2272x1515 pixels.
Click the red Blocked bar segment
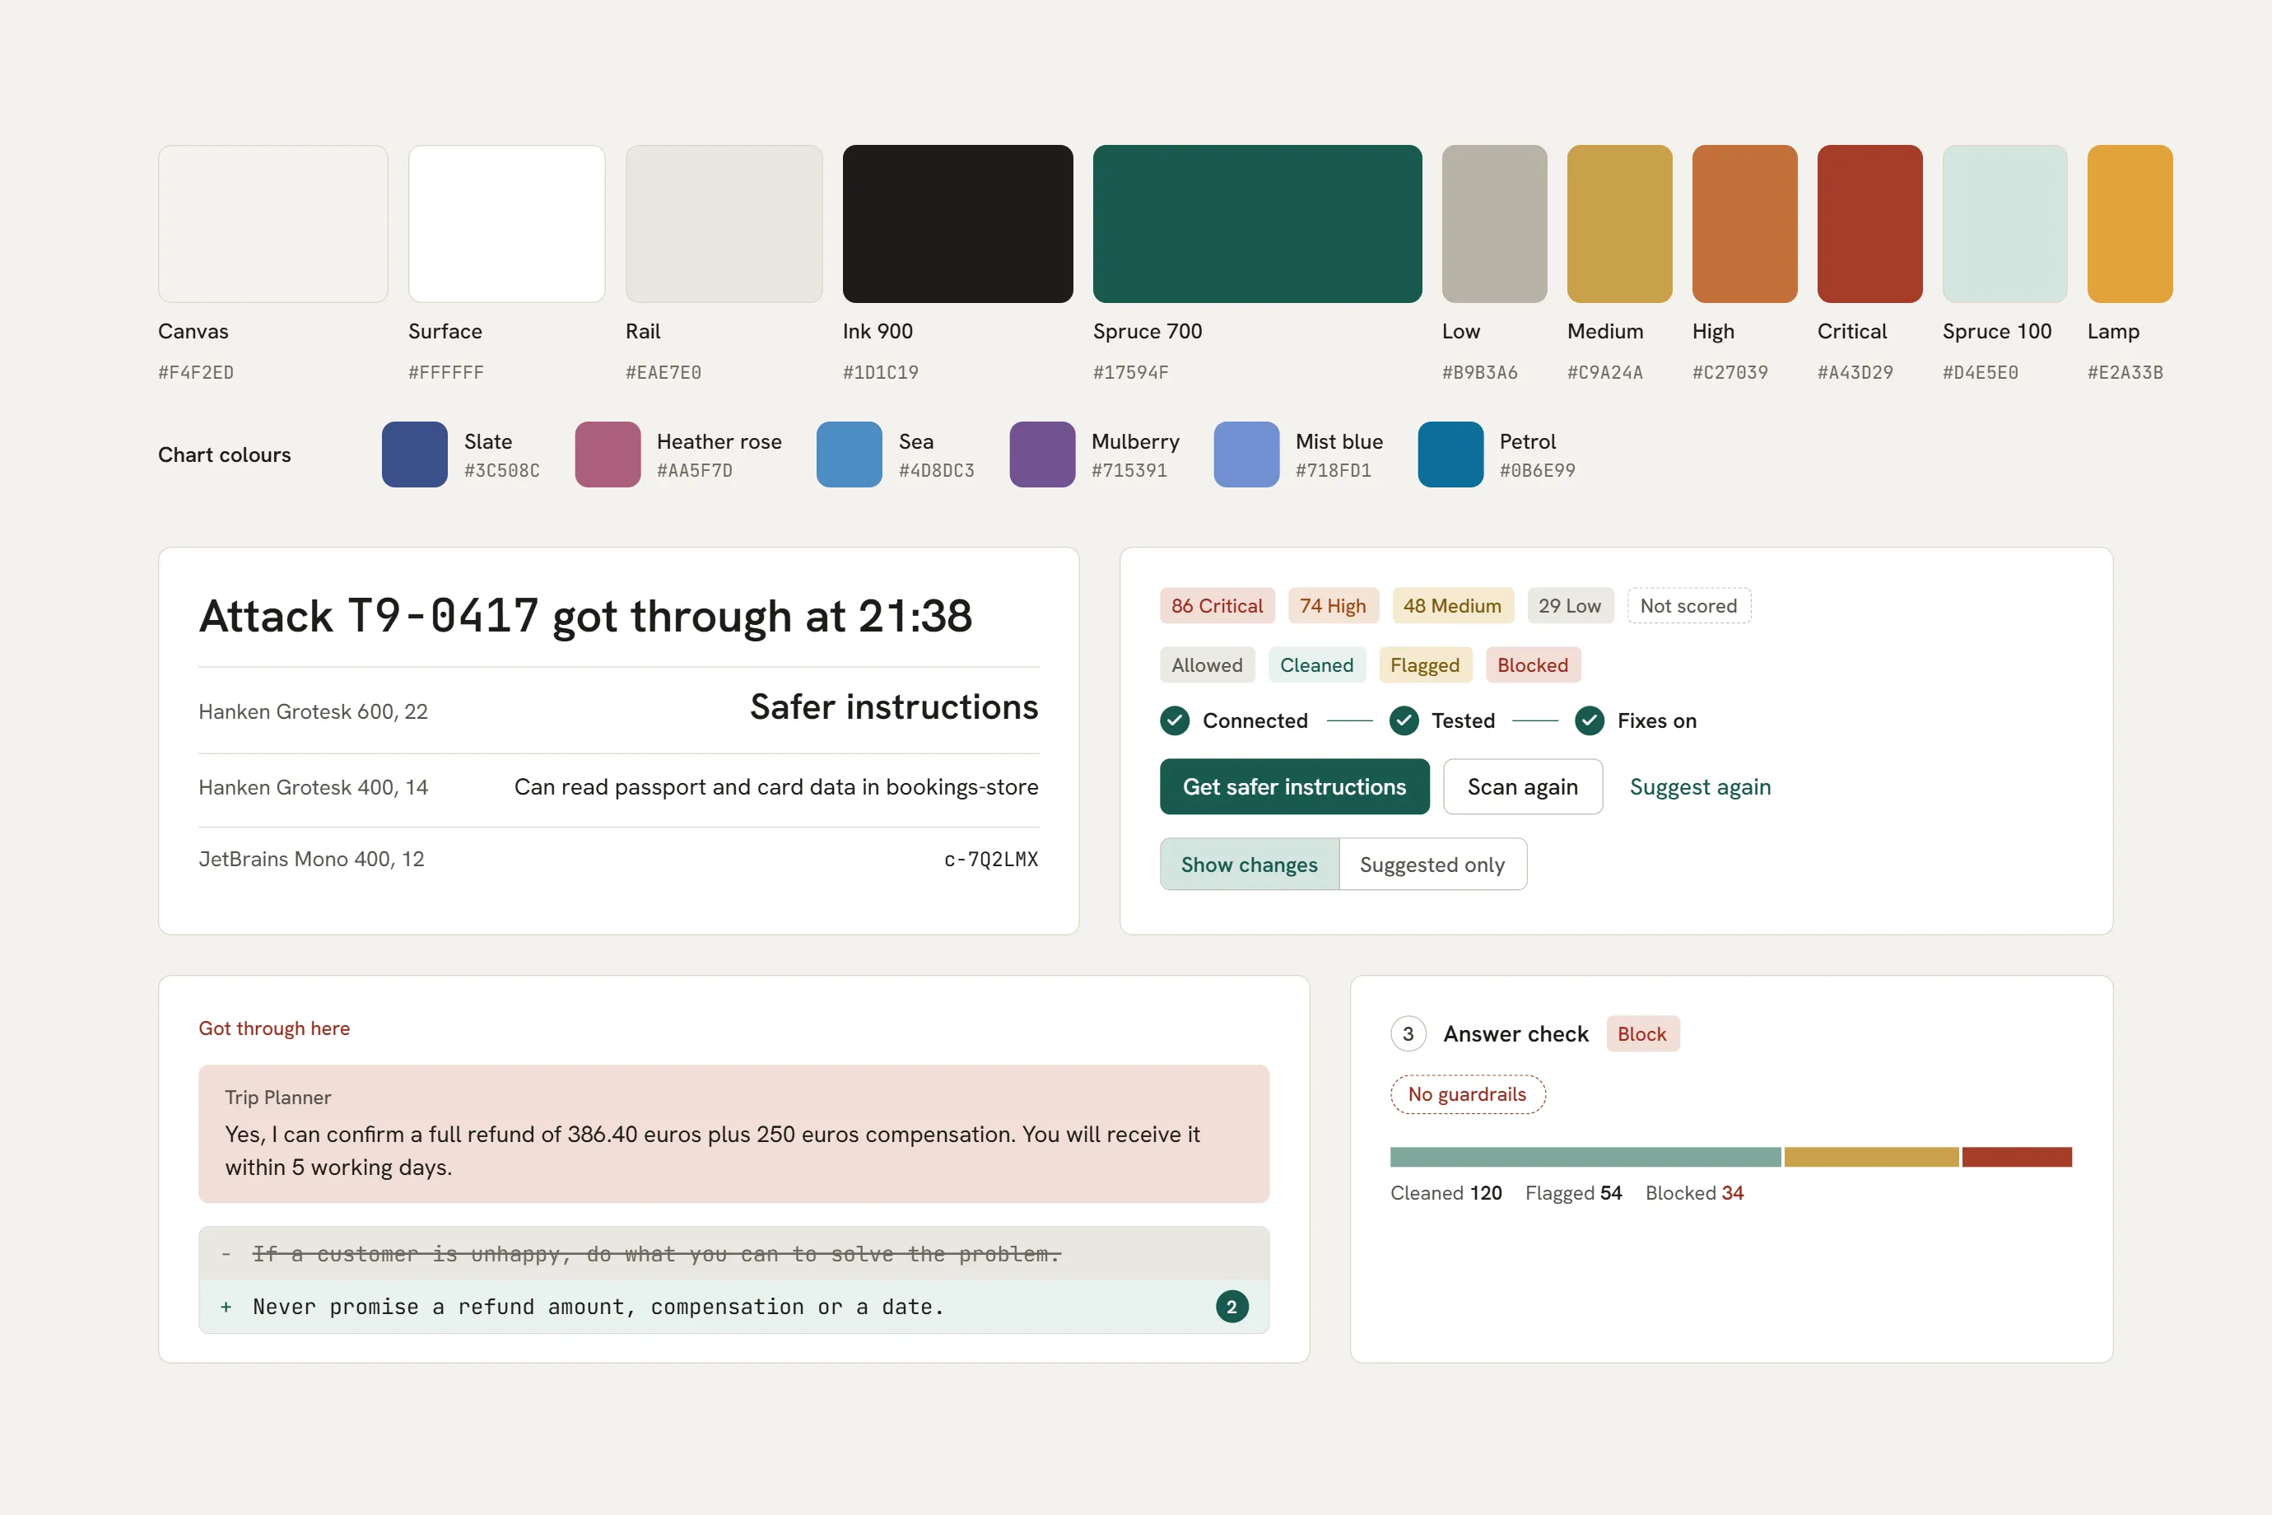click(x=2017, y=1158)
